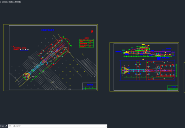This screenshot has height=128, width=185.
Task: Select the red north arrow symbol
Action: 92,31
